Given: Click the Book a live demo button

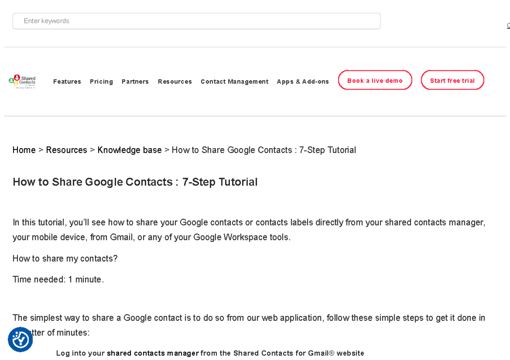Looking at the screenshot, I should (375, 80).
